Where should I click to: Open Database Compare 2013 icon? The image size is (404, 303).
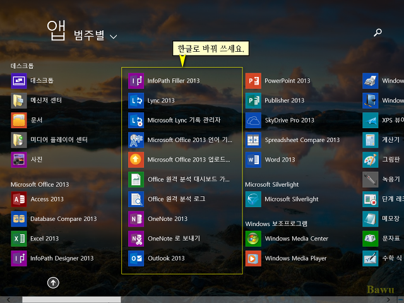tap(19, 219)
